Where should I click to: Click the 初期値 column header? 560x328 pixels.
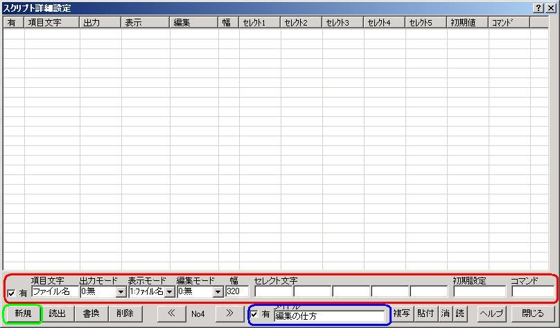(x=467, y=22)
